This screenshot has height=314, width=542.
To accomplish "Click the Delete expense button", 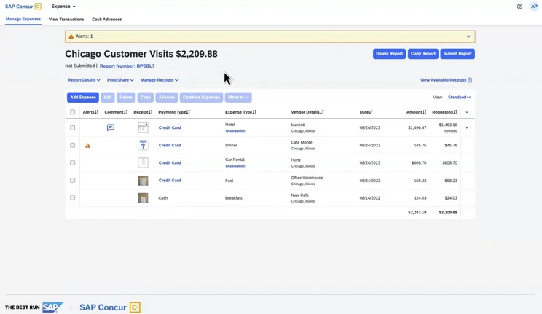I will point(126,97).
